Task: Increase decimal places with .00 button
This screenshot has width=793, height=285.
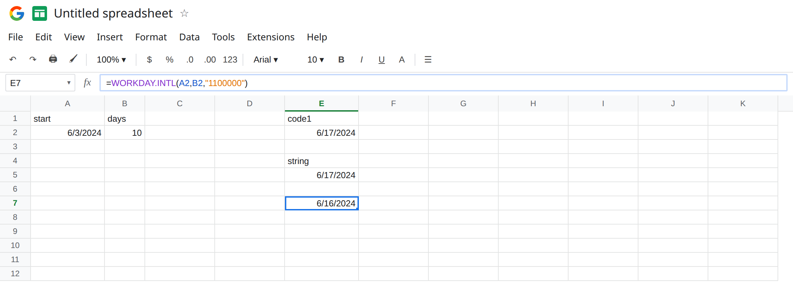Action: [210, 60]
